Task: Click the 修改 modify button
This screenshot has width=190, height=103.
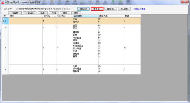Action: (76, 13)
